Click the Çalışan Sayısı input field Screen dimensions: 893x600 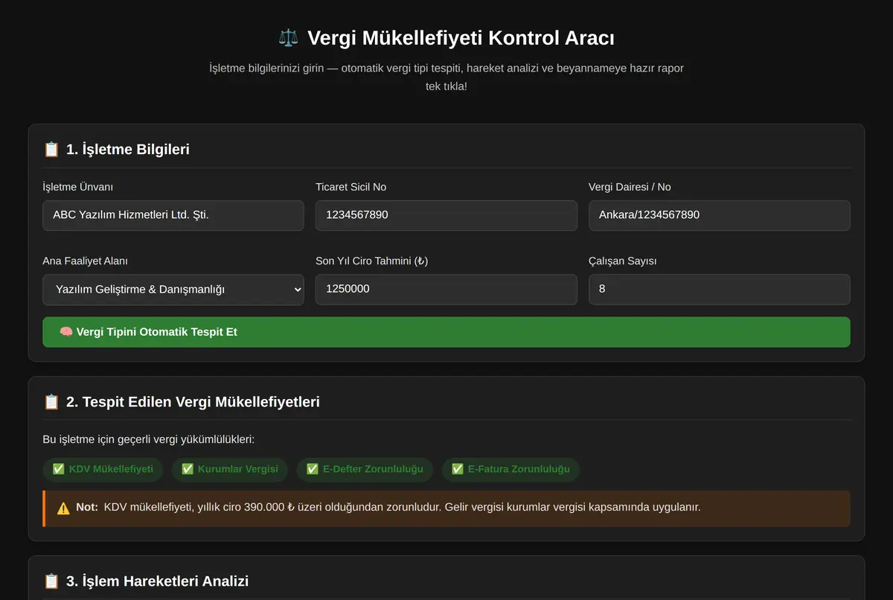tap(720, 290)
